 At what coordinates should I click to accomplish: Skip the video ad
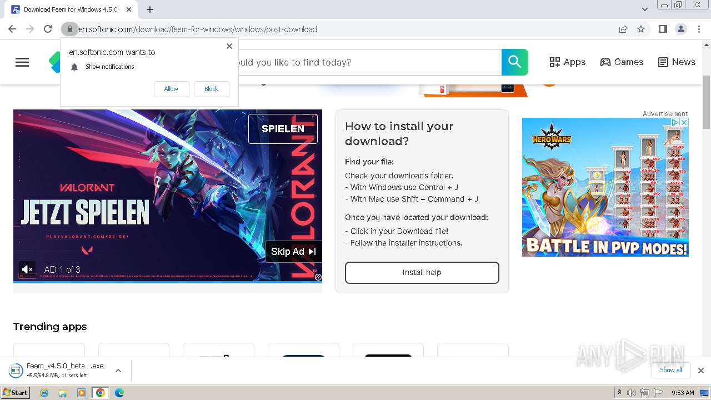click(293, 252)
